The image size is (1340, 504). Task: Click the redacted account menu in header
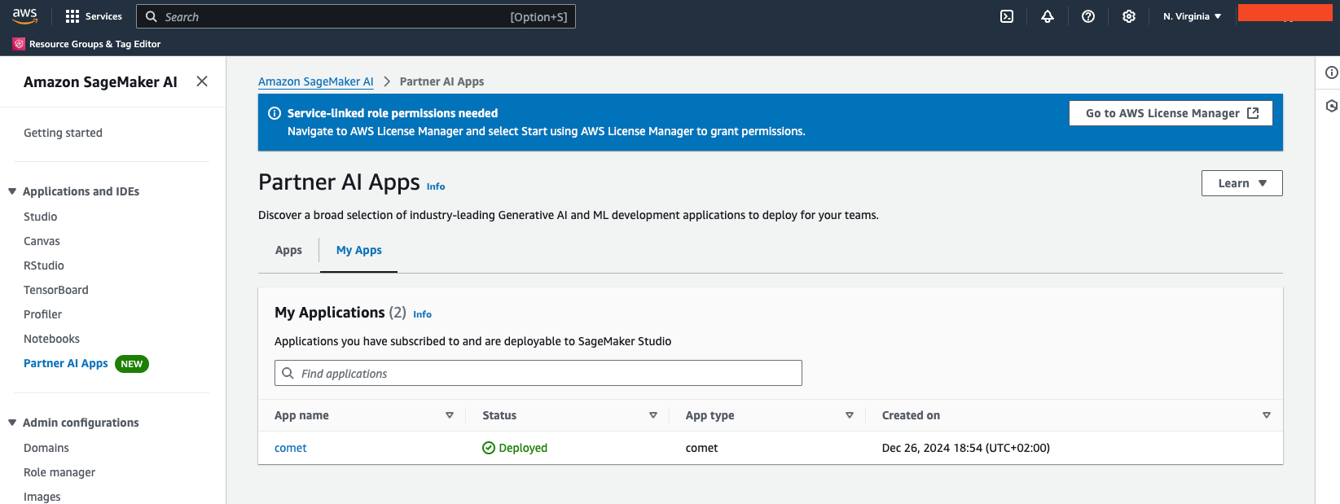tap(1285, 12)
